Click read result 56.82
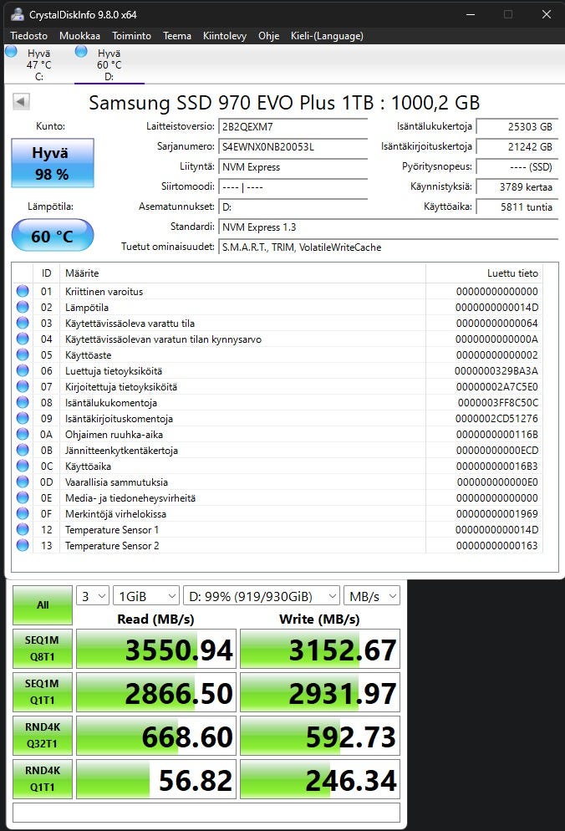Viewport: 565px width, 831px height. [x=156, y=779]
